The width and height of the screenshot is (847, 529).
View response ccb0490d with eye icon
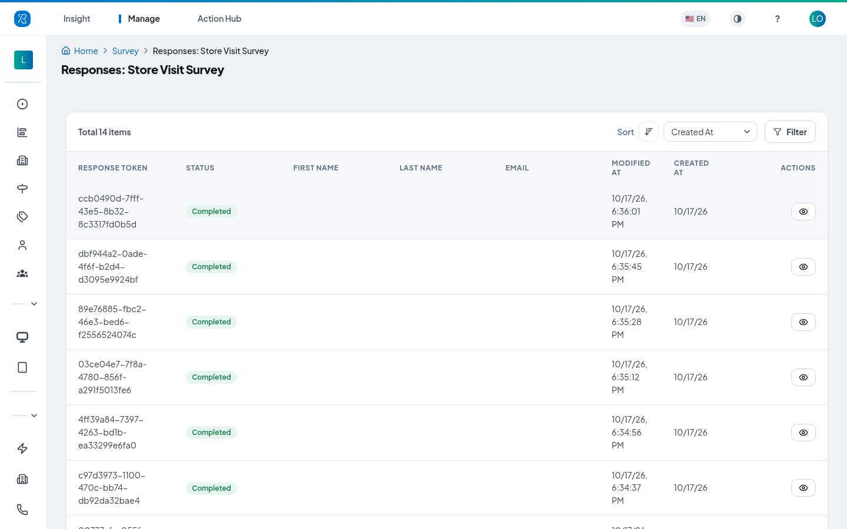[x=803, y=212]
